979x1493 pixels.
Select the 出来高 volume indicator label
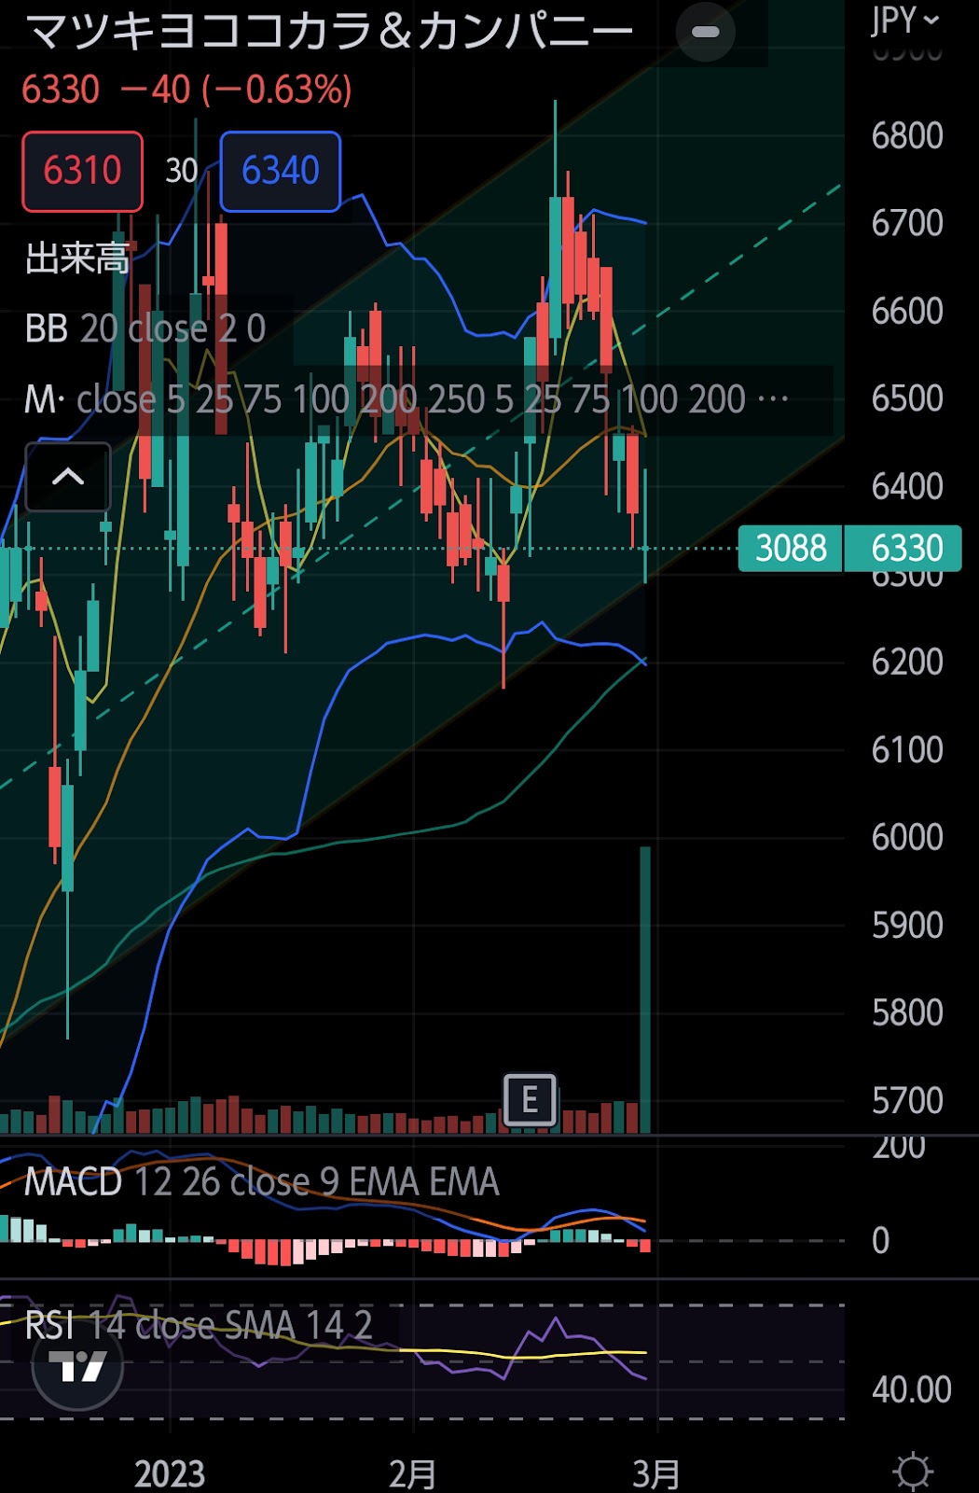pos(77,258)
